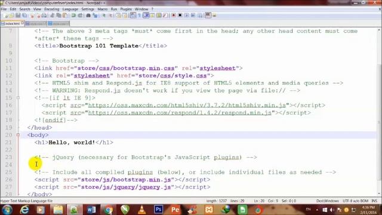Collapse the body fold marker at line 20
Image resolution: width=382 pixels, height=215 pixels.
tap(18, 135)
